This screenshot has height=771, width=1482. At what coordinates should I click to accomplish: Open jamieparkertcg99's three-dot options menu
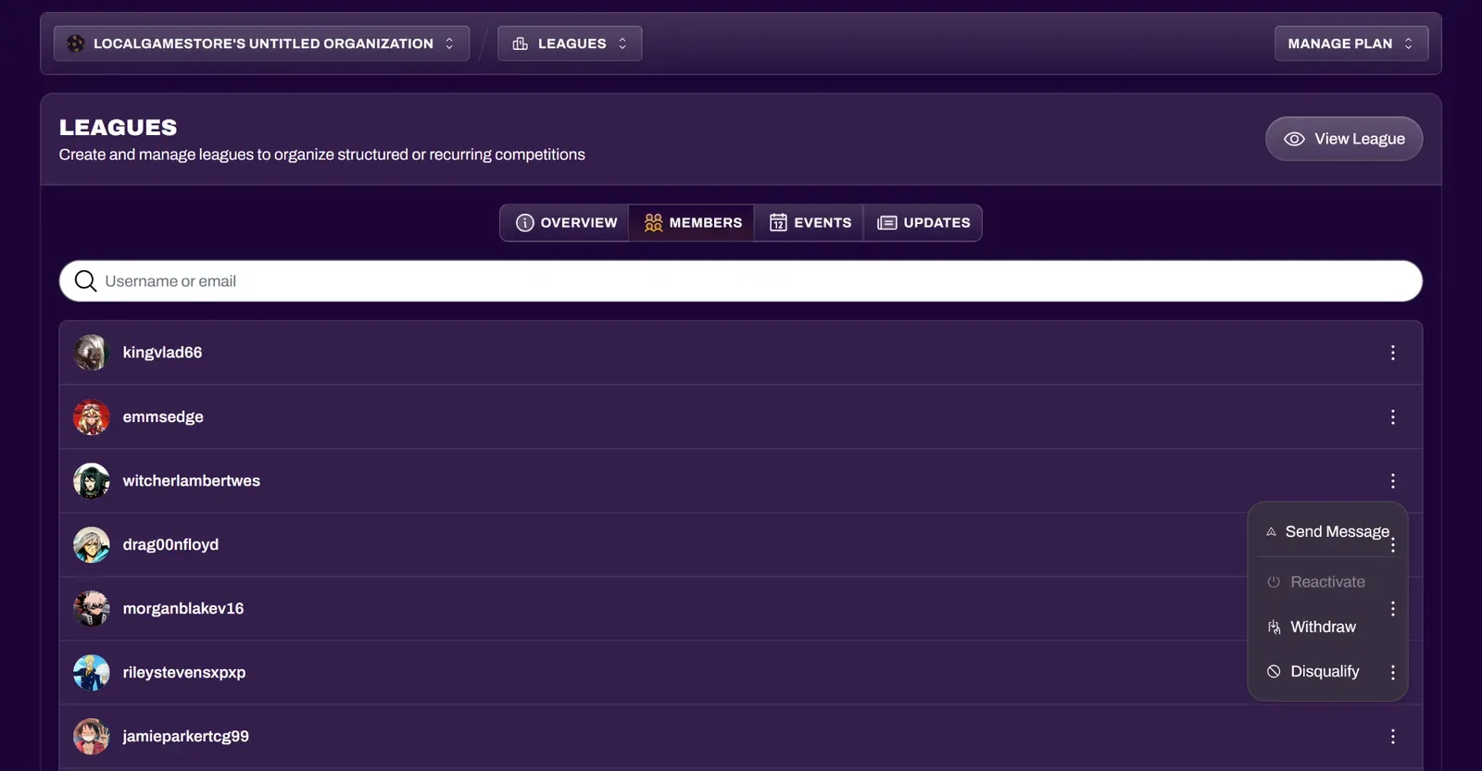click(x=1392, y=737)
